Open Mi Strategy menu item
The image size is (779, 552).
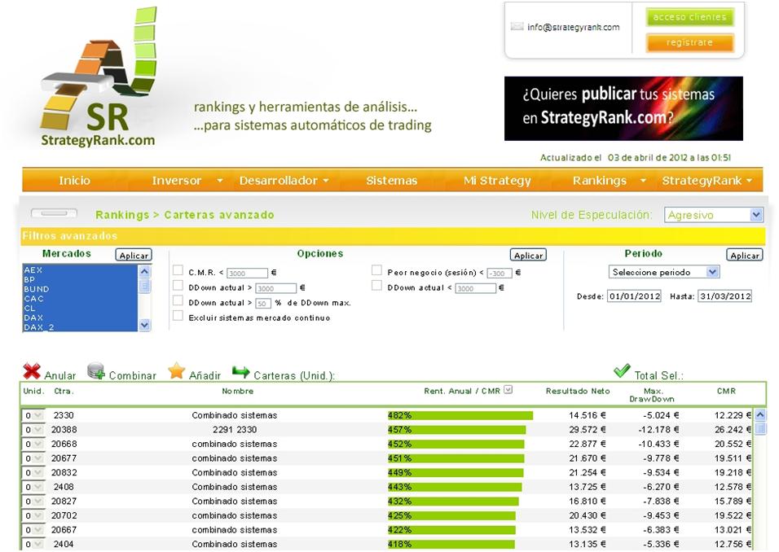click(497, 181)
